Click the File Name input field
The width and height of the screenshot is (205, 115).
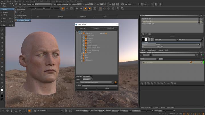pos(100,85)
